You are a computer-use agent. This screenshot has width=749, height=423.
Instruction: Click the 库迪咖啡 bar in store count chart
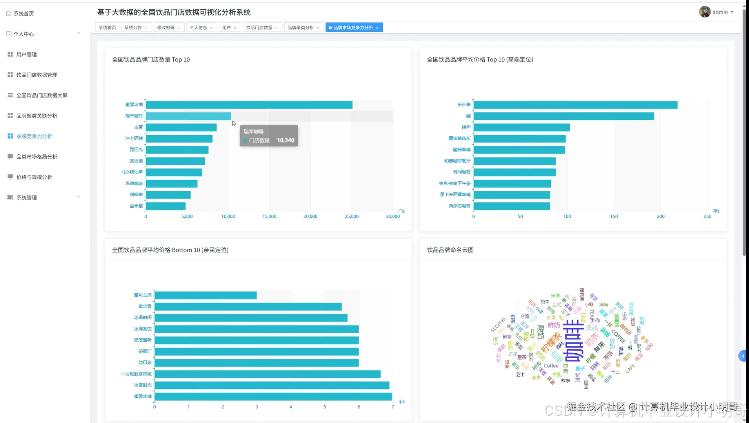click(172, 184)
